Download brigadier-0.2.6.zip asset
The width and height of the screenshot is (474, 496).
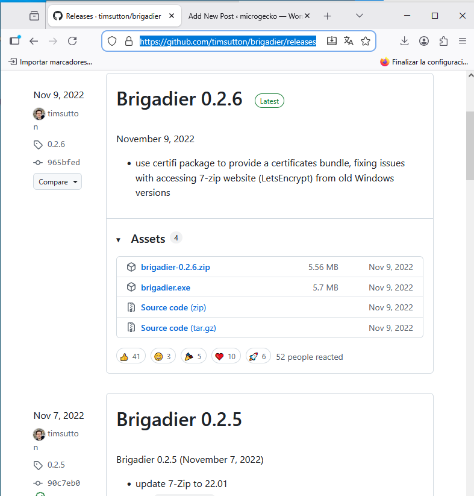pyautogui.click(x=175, y=267)
